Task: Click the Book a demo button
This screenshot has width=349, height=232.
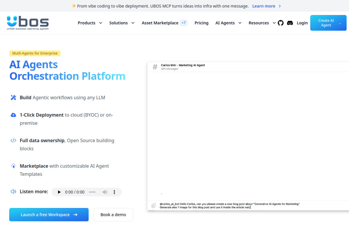Action: tap(113, 215)
